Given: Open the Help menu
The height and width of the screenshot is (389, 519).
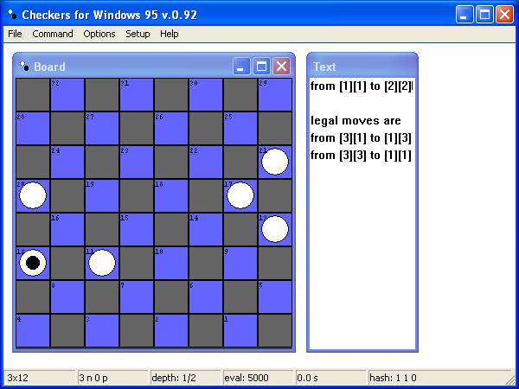Looking at the screenshot, I should click(170, 34).
